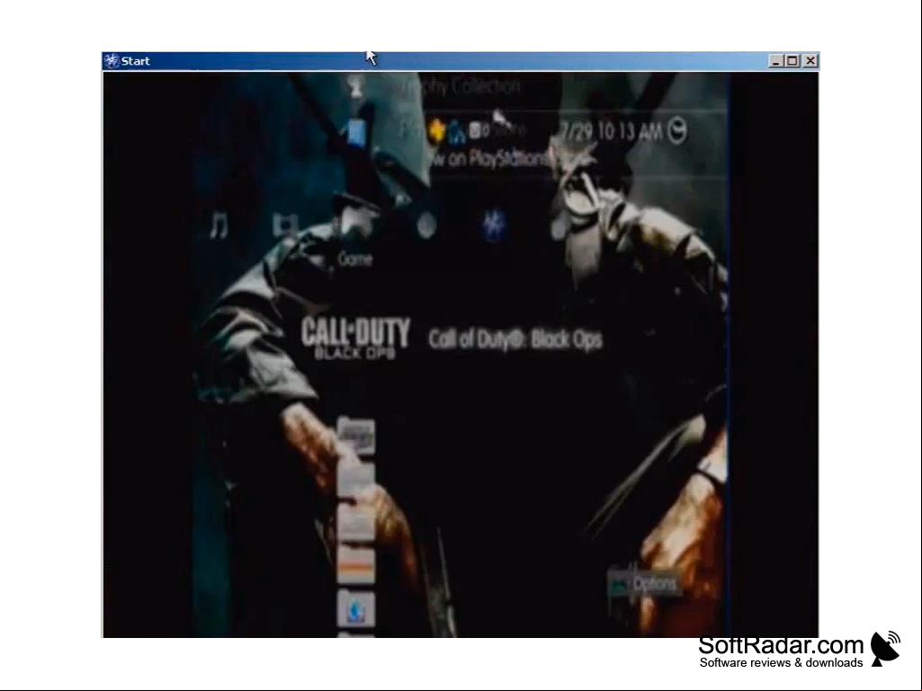
Task: Select the Trophy Collection entry
Action: click(461, 87)
